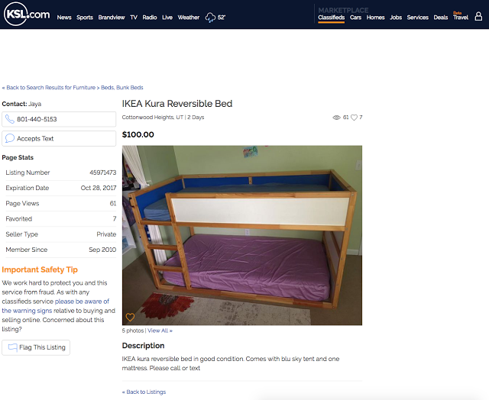This screenshot has height=400, width=489.
Task: Go to the Cars marketplace tab
Action: [x=355, y=18]
